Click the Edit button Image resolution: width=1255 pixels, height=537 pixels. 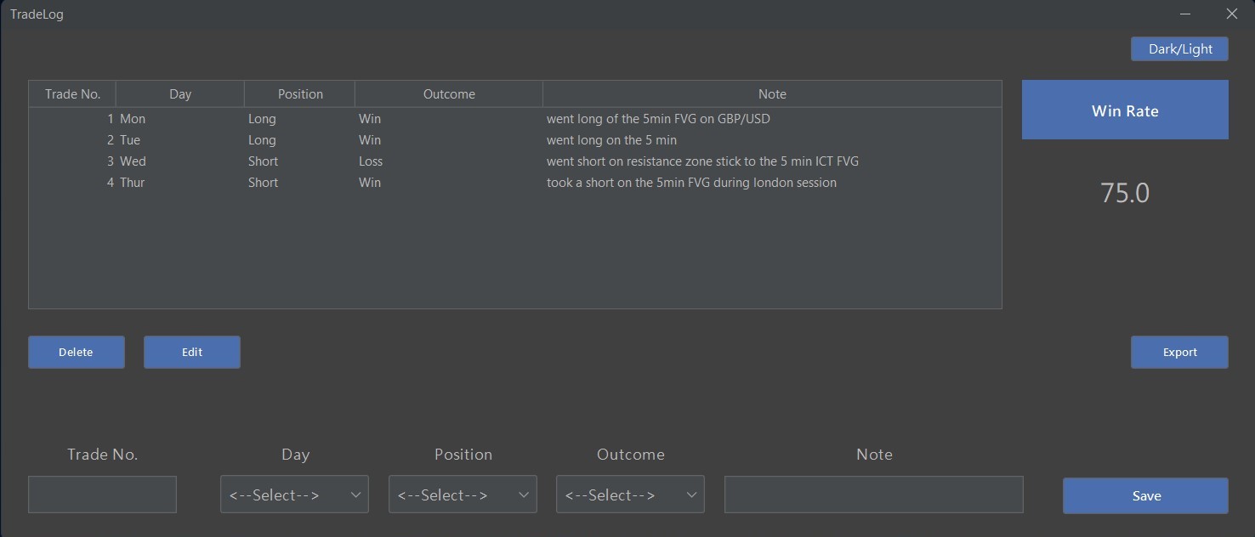(x=192, y=353)
